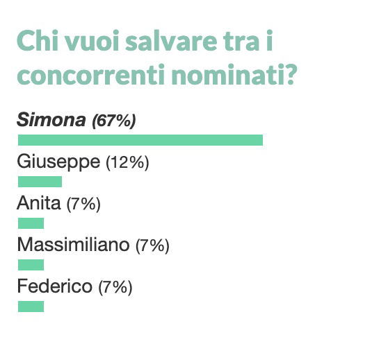Click Federico's green result bar
This screenshot has height=362, width=388.
click(x=31, y=307)
